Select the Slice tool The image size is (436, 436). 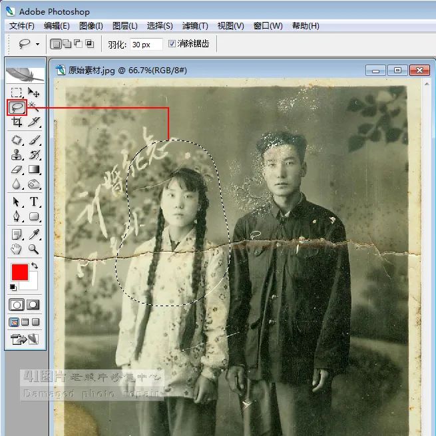point(34,122)
